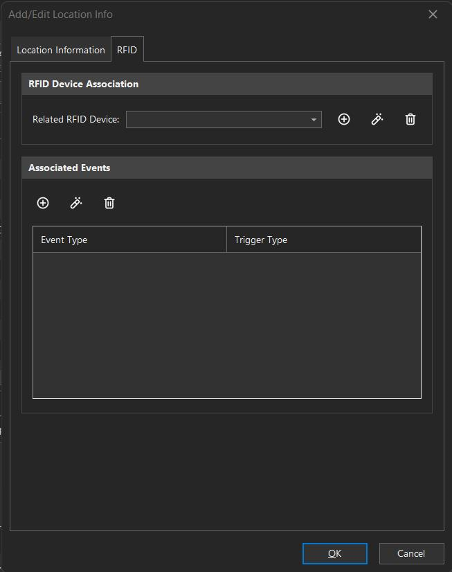This screenshot has height=572, width=452.
Task: Edit the selected associated event
Action: pos(76,203)
